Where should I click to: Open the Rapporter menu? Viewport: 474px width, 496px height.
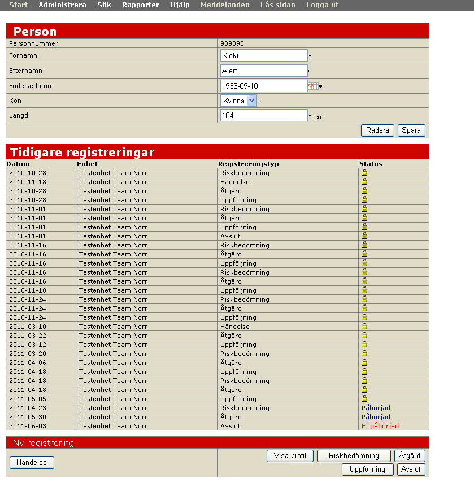point(141,5)
